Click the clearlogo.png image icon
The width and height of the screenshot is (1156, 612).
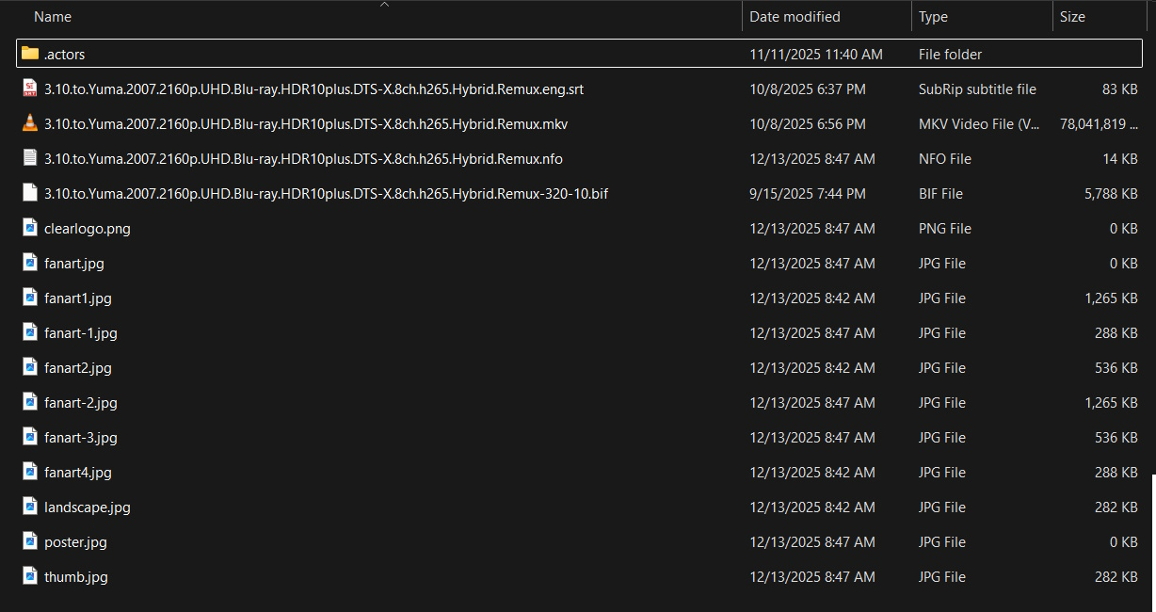pos(30,228)
